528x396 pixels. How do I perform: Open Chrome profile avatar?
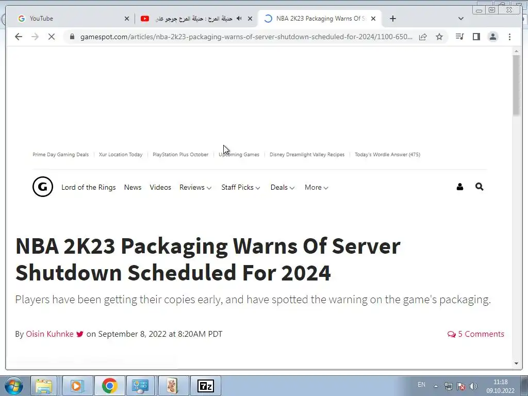click(493, 37)
